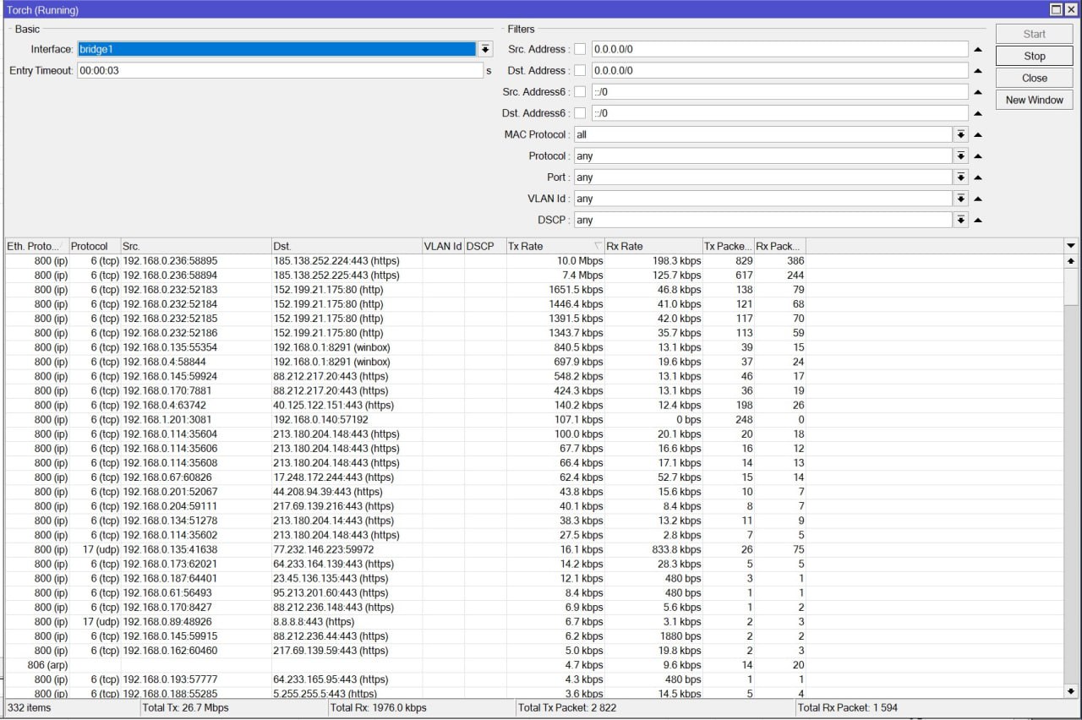Close the Torch window with the X icon
This screenshot has width=1082, height=720.
pyautogui.click(x=1070, y=9)
